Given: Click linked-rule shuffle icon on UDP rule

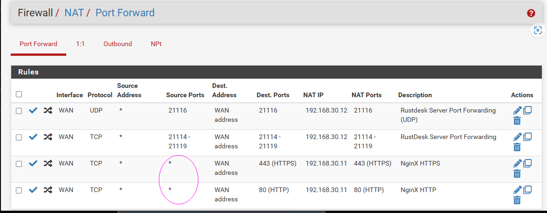Looking at the screenshot, I should pyautogui.click(x=48, y=111).
